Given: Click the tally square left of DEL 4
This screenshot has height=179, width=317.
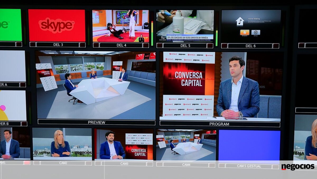Looking at the screenshot, I should pyautogui.click(x=96, y=45).
